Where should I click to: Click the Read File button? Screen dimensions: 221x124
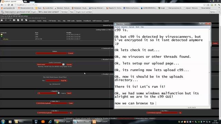coord(64,81)
